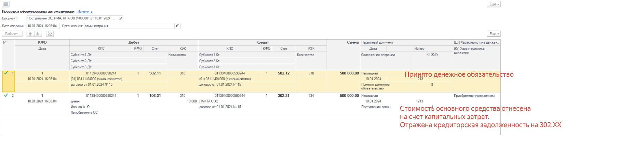631x147 pixels.
Task: Click the Приобретено учреждением cell
Action: tap(474, 95)
